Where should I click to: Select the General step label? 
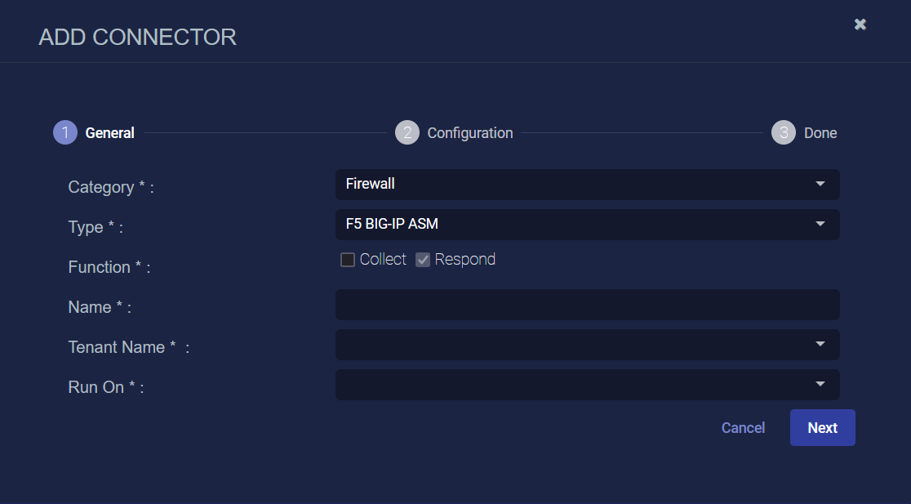110,133
